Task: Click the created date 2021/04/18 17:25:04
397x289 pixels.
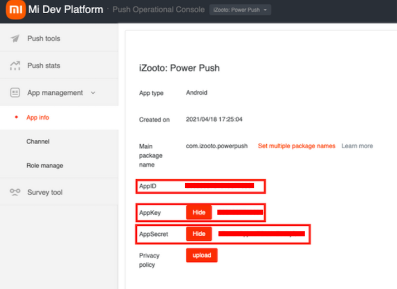Action: point(214,119)
